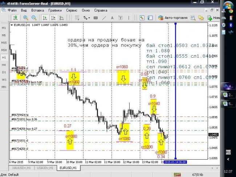The image size is (236, 177).
Task: Collapse the EURUSD,H1 chart header triangle
Action: click(12, 25)
